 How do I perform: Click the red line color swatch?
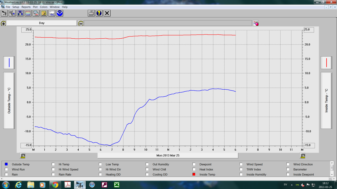click(x=327, y=62)
